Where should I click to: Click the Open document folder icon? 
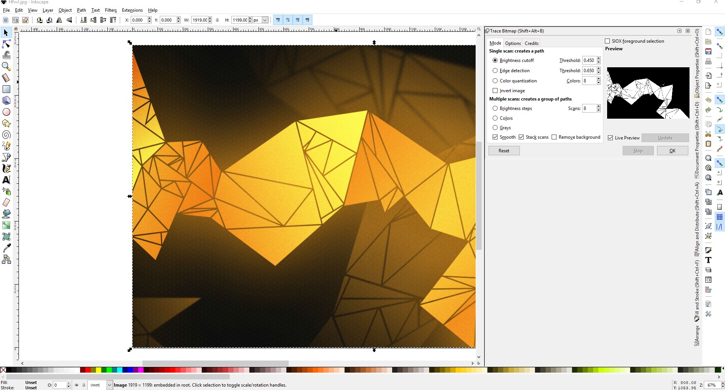pos(708,42)
